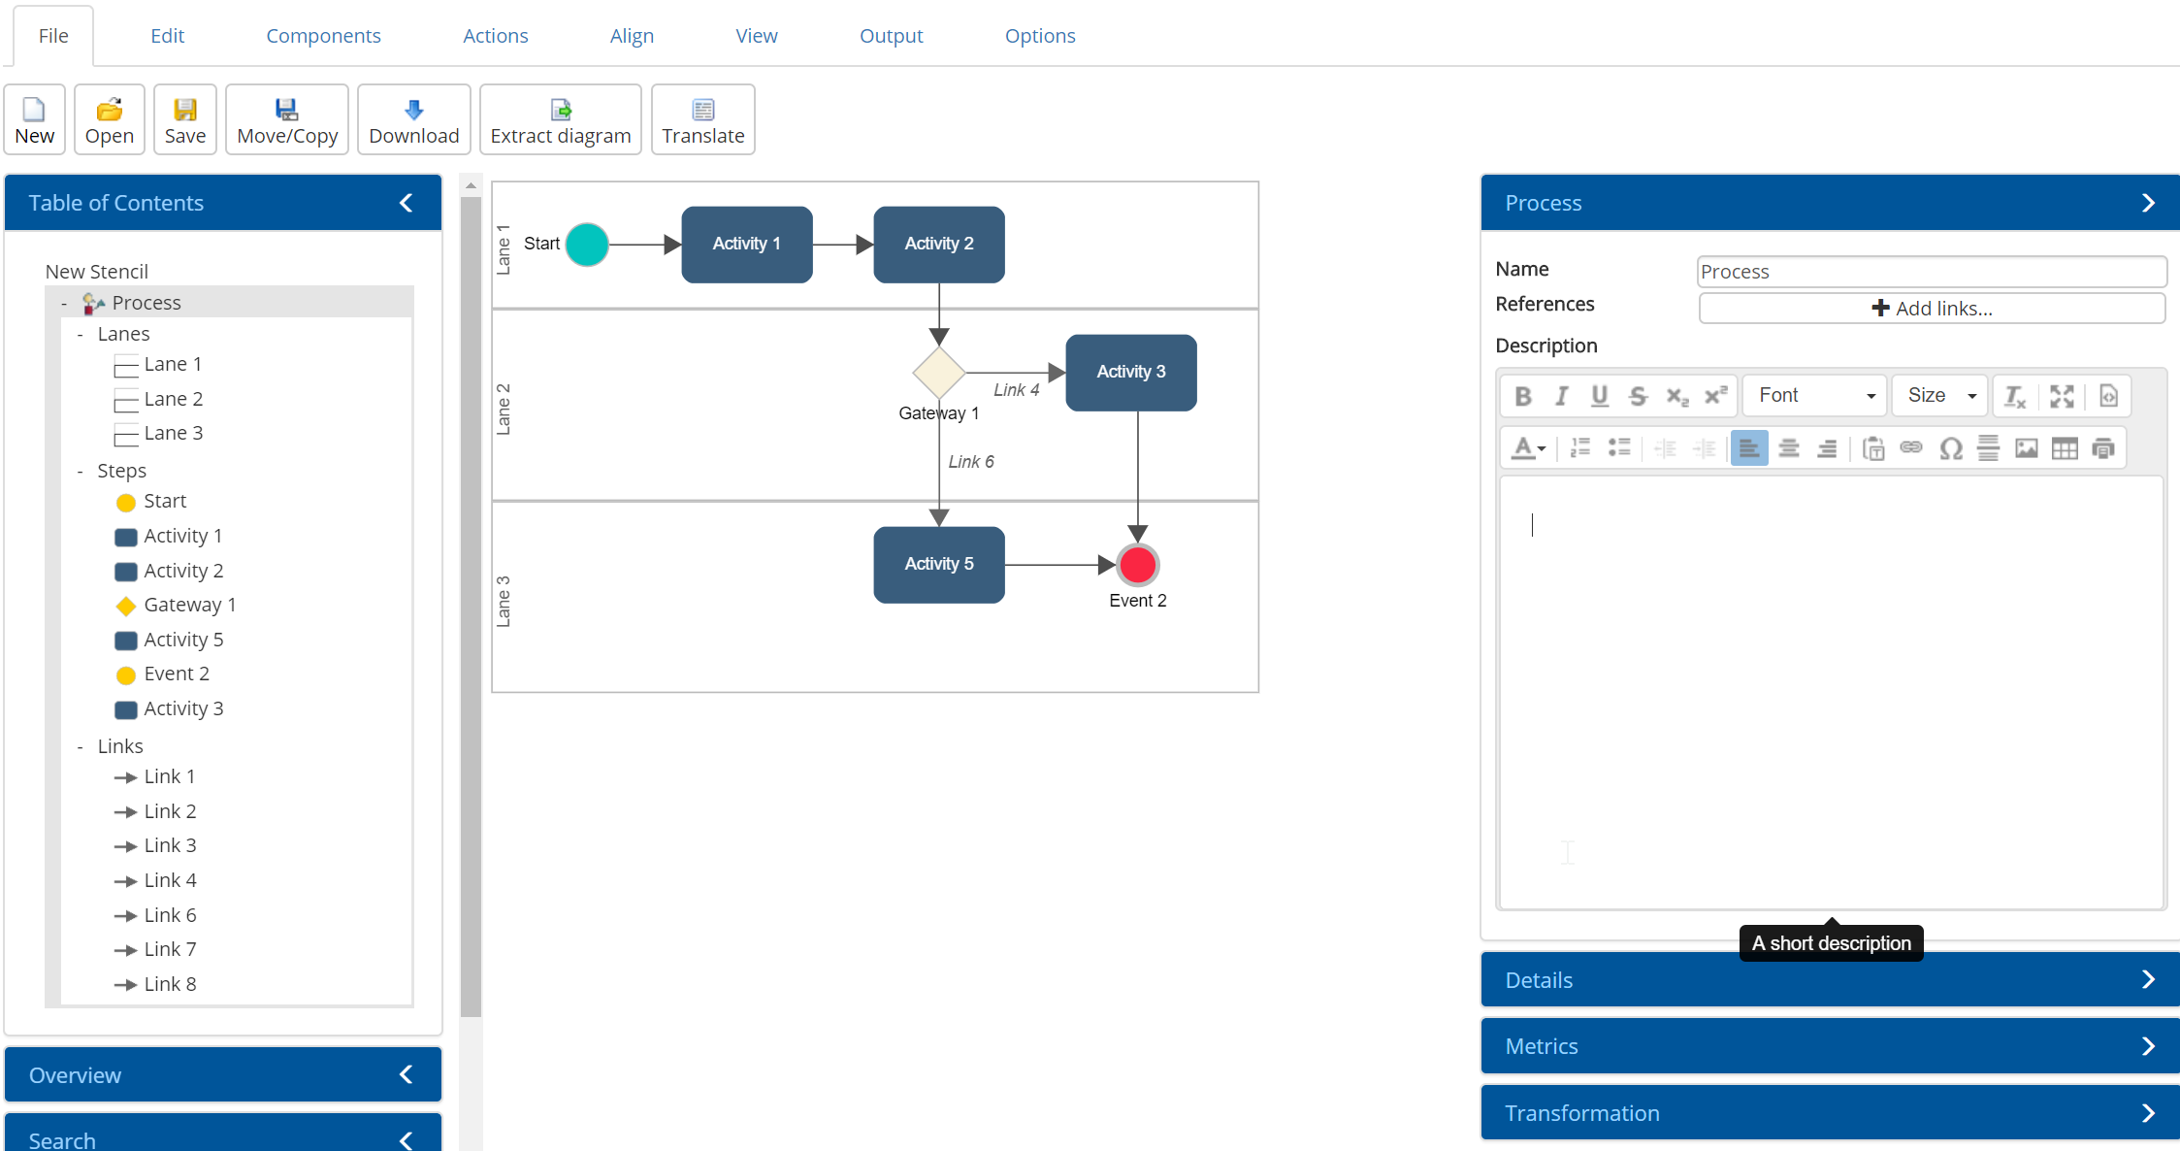Maximize the description editor

(2062, 396)
